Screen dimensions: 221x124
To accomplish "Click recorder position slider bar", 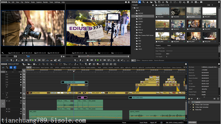I will (104, 56).
